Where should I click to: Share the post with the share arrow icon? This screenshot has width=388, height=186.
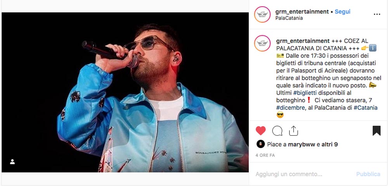pos(293,131)
